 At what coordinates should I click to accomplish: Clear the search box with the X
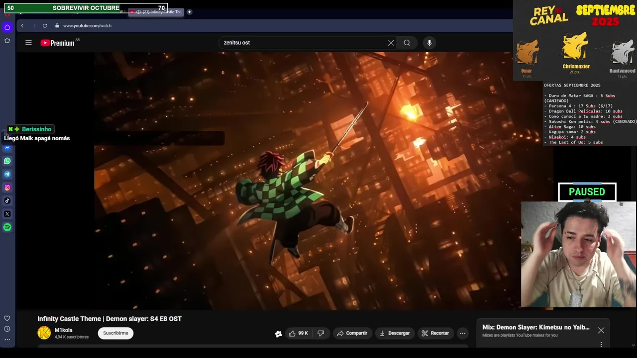(391, 43)
